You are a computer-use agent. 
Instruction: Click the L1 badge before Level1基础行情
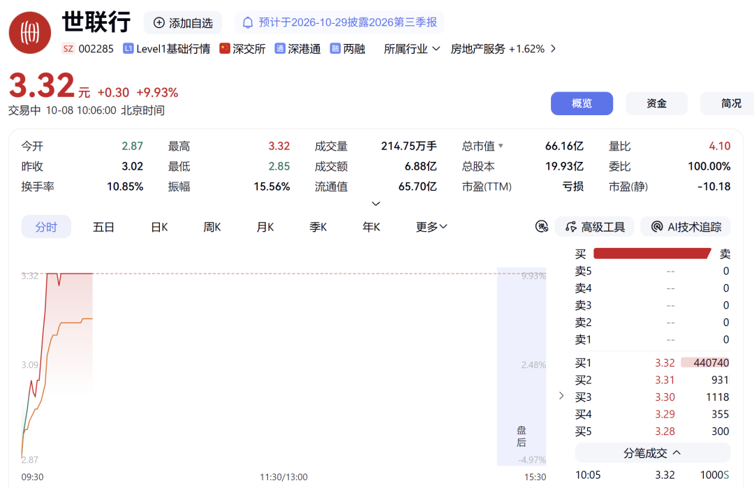[128, 49]
